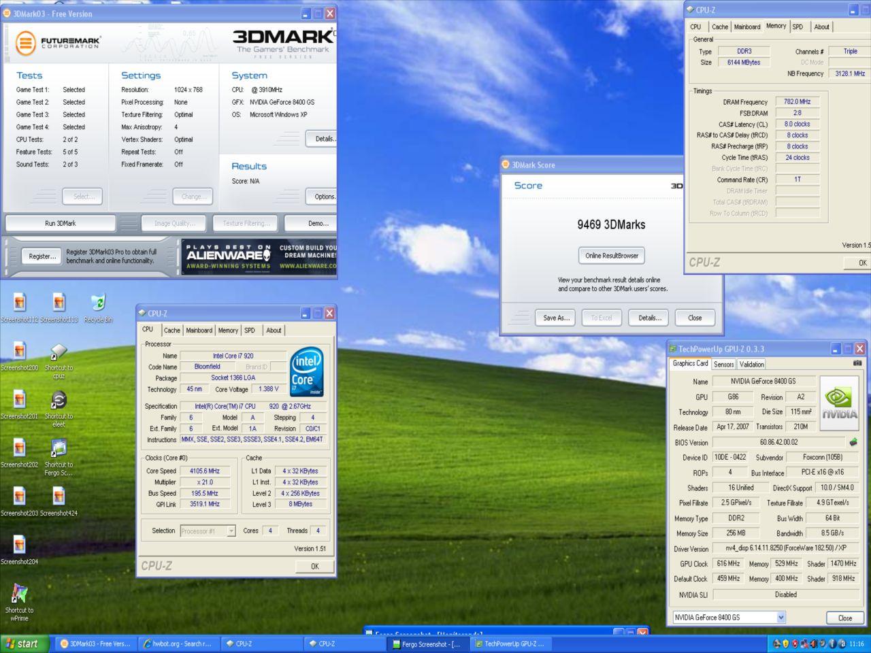The width and height of the screenshot is (871, 653).
Task: Click the Details... button under System
Action: coord(321,139)
